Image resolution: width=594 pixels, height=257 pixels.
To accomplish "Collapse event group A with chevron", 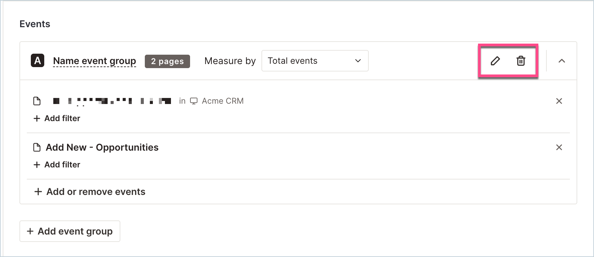I will point(562,61).
